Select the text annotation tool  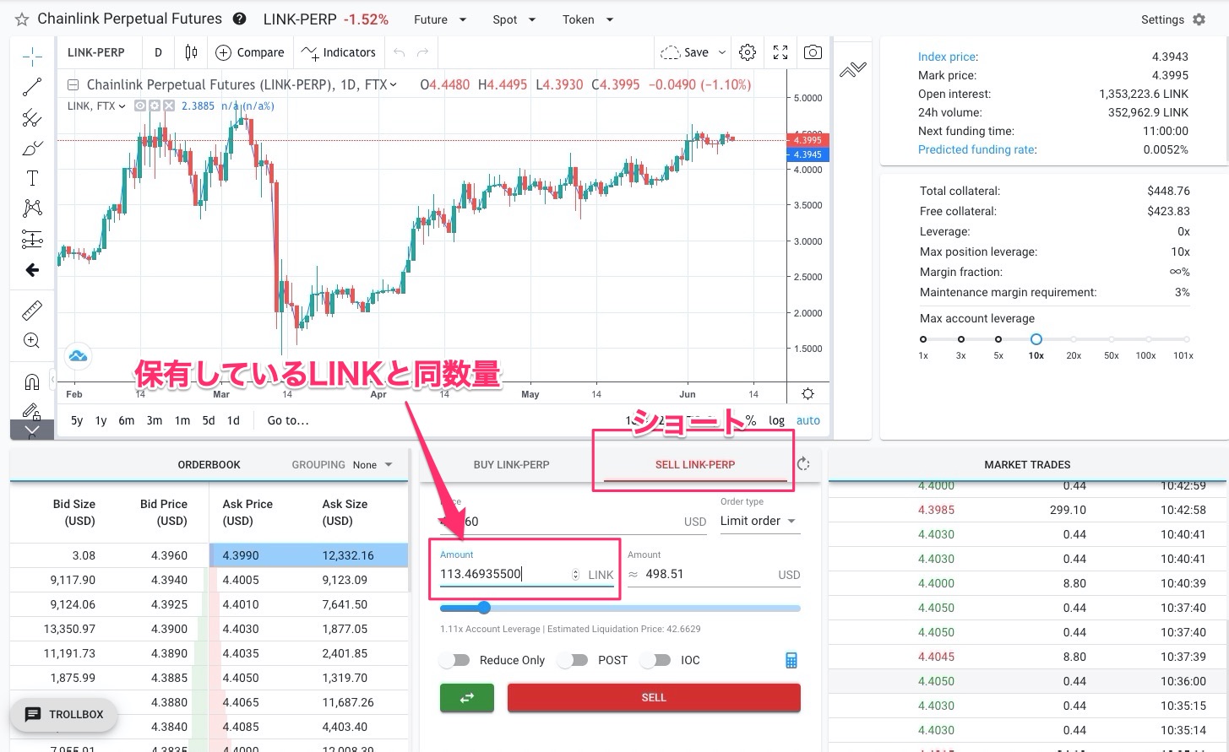[x=32, y=178]
